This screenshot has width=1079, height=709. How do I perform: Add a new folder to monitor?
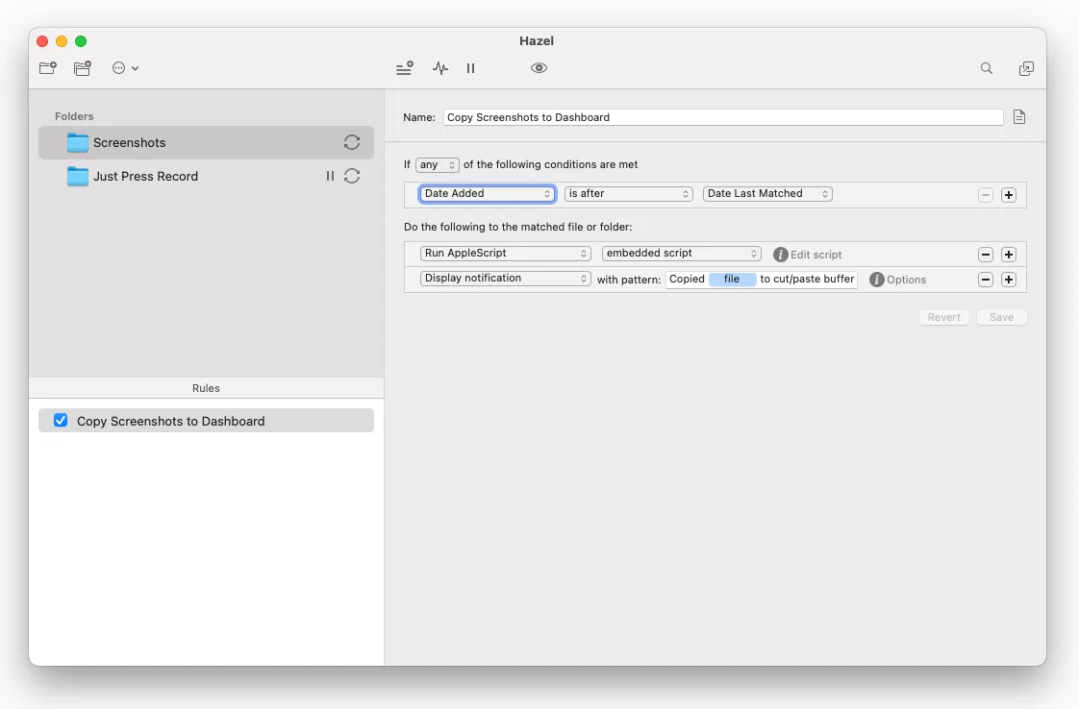(47, 68)
